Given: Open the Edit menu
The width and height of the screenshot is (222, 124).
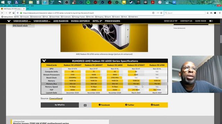Looking at the screenshot, I should pos(6,6).
